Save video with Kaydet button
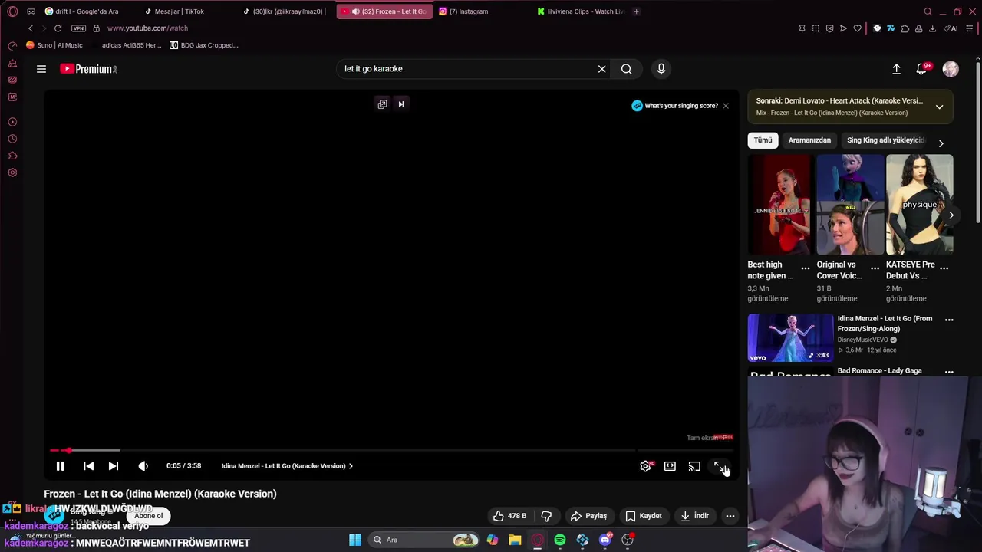The width and height of the screenshot is (982, 552). tap(643, 516)
